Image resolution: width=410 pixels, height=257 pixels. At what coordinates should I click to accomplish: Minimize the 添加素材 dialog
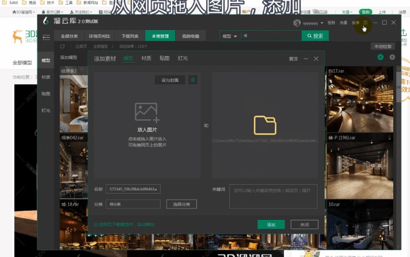306,59
